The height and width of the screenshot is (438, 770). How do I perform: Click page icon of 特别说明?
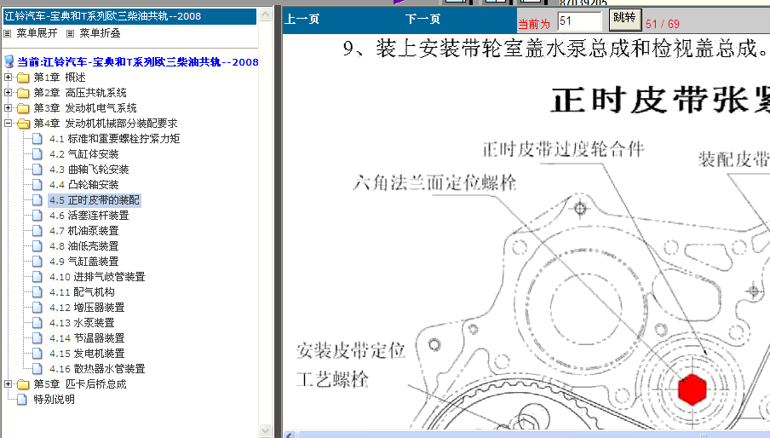coord(22,399)
